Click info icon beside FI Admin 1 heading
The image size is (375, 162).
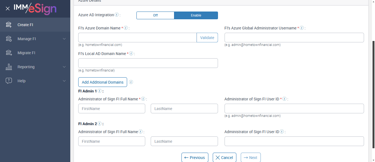click(x=99, y=91)
